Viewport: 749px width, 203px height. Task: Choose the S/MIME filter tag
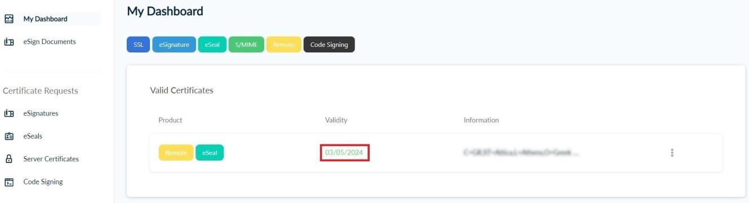(x=246, y=45)
